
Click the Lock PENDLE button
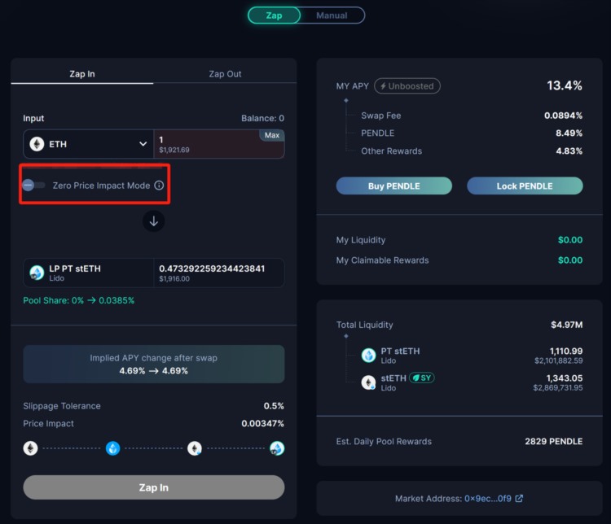coord(525,186)
